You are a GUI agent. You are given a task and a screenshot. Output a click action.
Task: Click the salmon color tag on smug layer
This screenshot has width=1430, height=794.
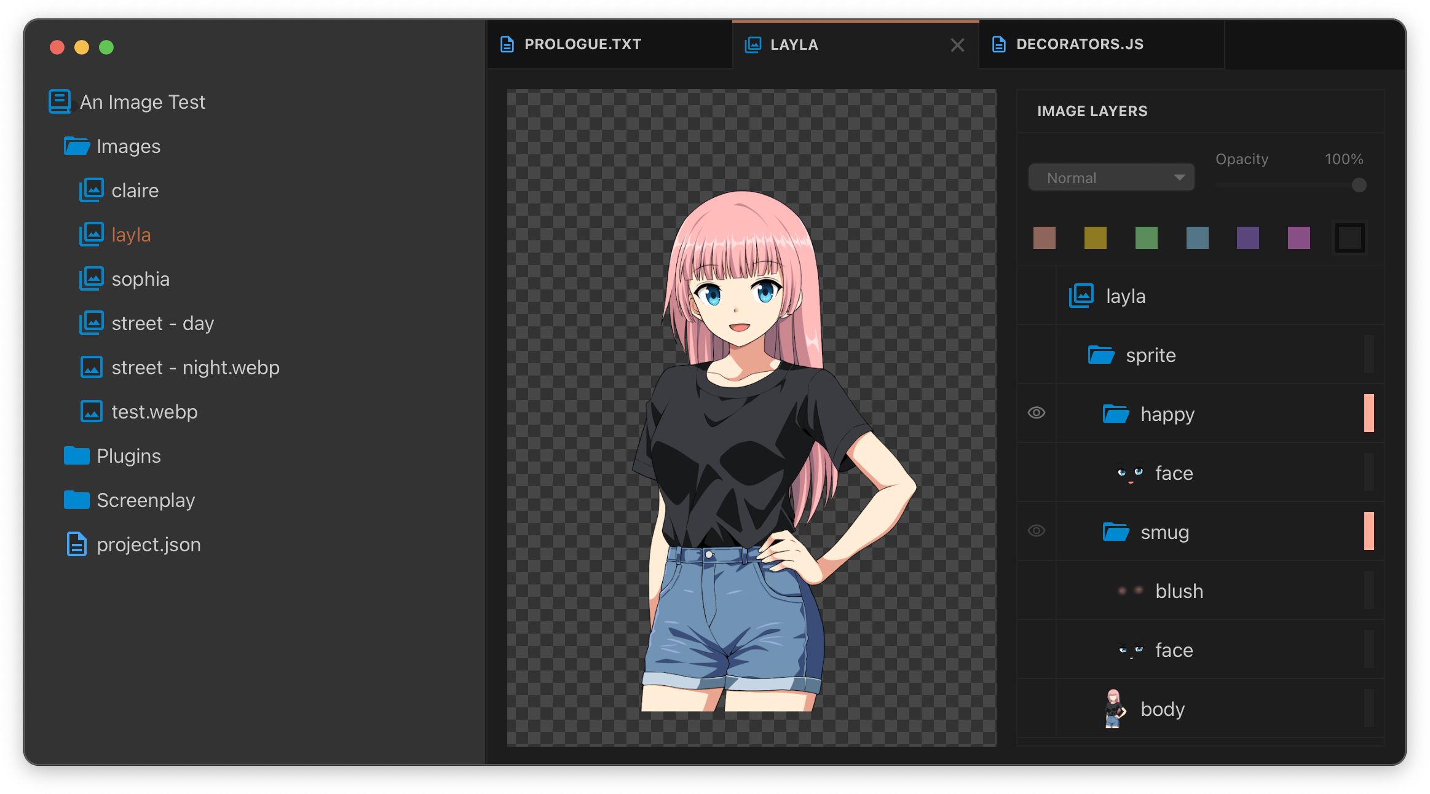coord(1369,531)
